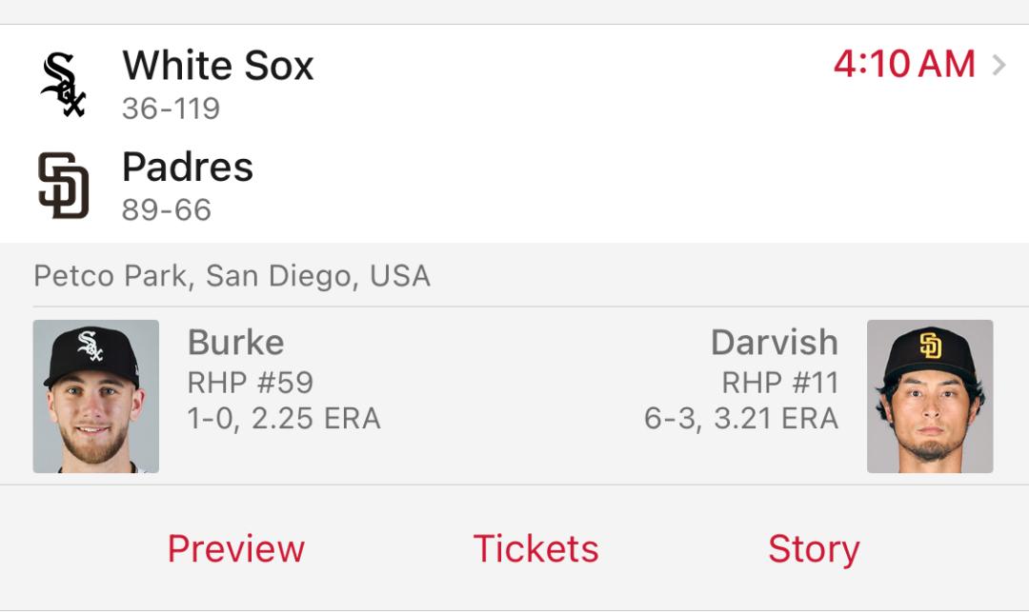Click the White Sox 36-119 record

[171, 109]
